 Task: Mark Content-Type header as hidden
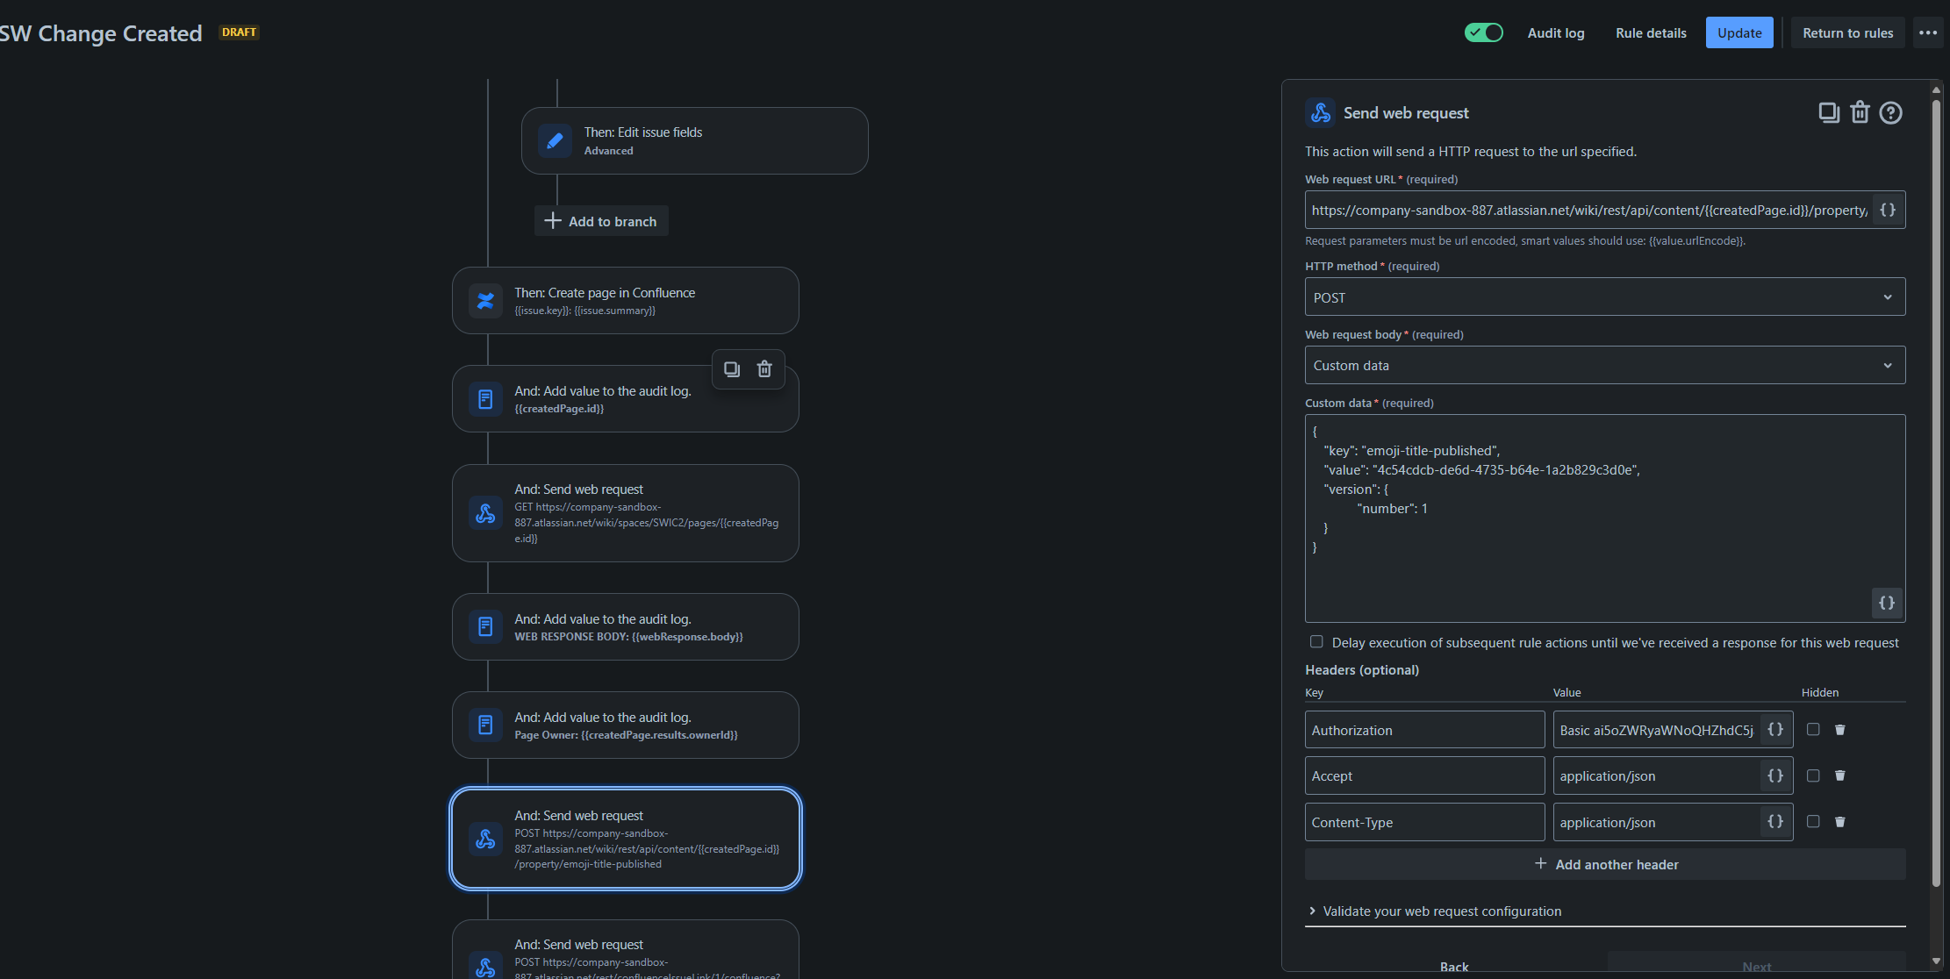click(1813, 822)
